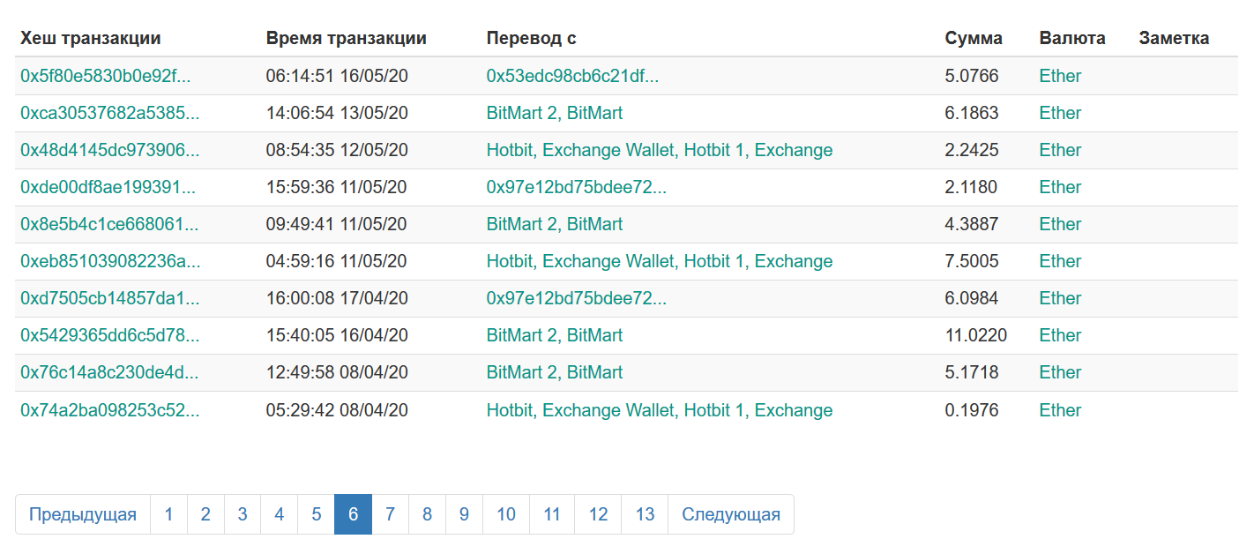1254x539 pixels.
Task: Jump to pagination page 1
Action: (168, 514)
